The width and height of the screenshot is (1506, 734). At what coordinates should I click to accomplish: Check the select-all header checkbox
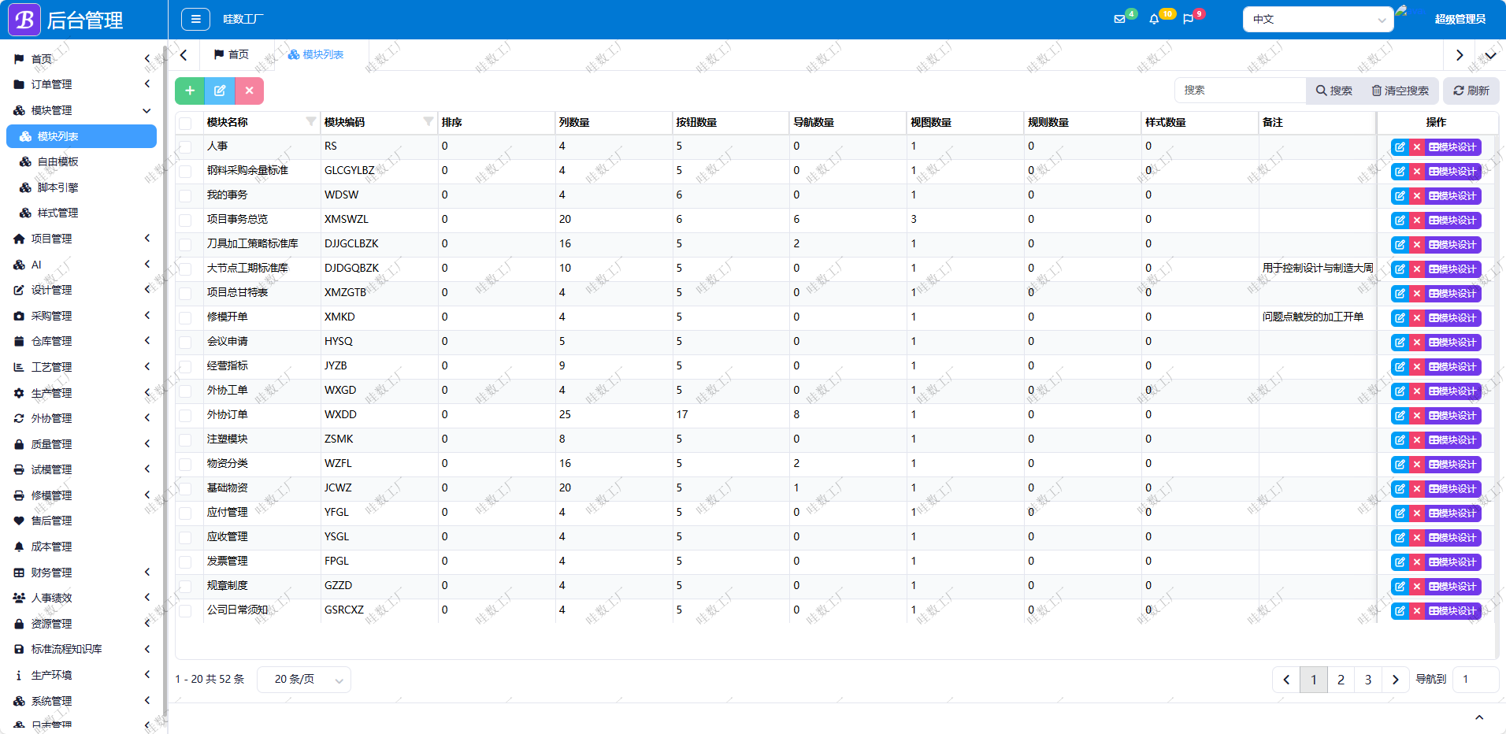[185, 123]
